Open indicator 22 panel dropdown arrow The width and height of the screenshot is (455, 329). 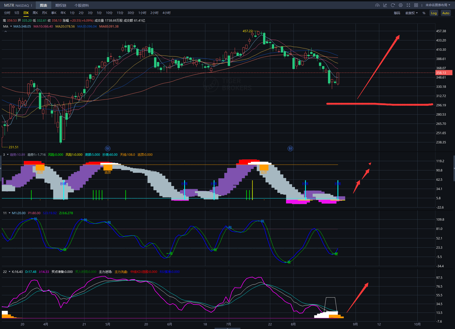pyautogui.click(x=10, y=272)
